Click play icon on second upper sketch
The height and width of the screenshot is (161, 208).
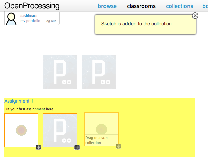(103, 82)
